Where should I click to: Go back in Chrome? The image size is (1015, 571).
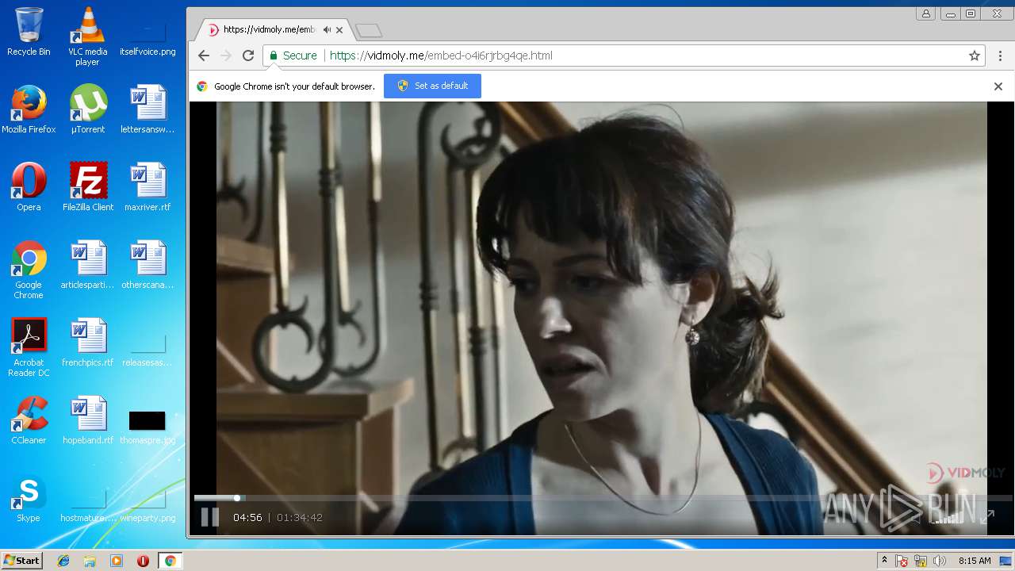click(x=204, y=56)
